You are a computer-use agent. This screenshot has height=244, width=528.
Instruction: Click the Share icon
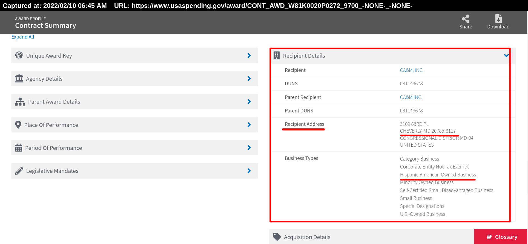click(x=466, y=19)
